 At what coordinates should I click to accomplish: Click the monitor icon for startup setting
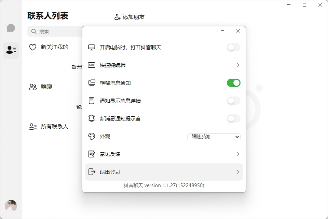point(92,47)
